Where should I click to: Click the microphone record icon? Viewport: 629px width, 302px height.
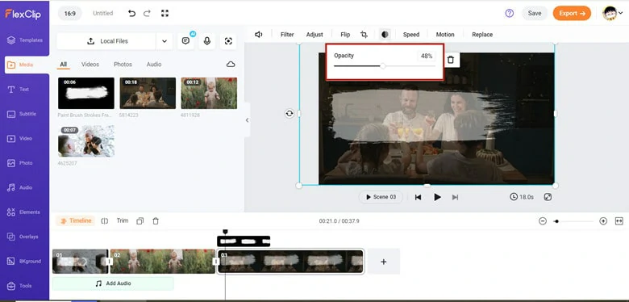207,41
